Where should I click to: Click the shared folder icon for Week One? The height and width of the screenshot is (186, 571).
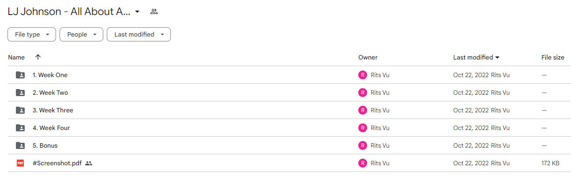[x=20, y=75]
